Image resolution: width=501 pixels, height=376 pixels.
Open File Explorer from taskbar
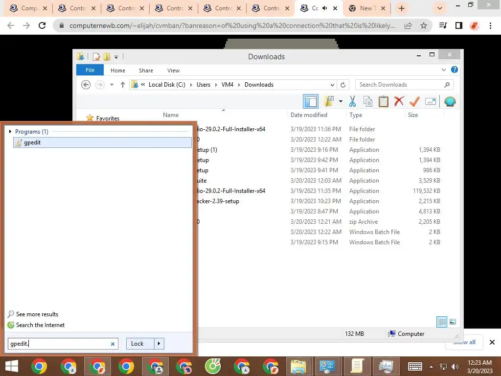tap(298, 366)
